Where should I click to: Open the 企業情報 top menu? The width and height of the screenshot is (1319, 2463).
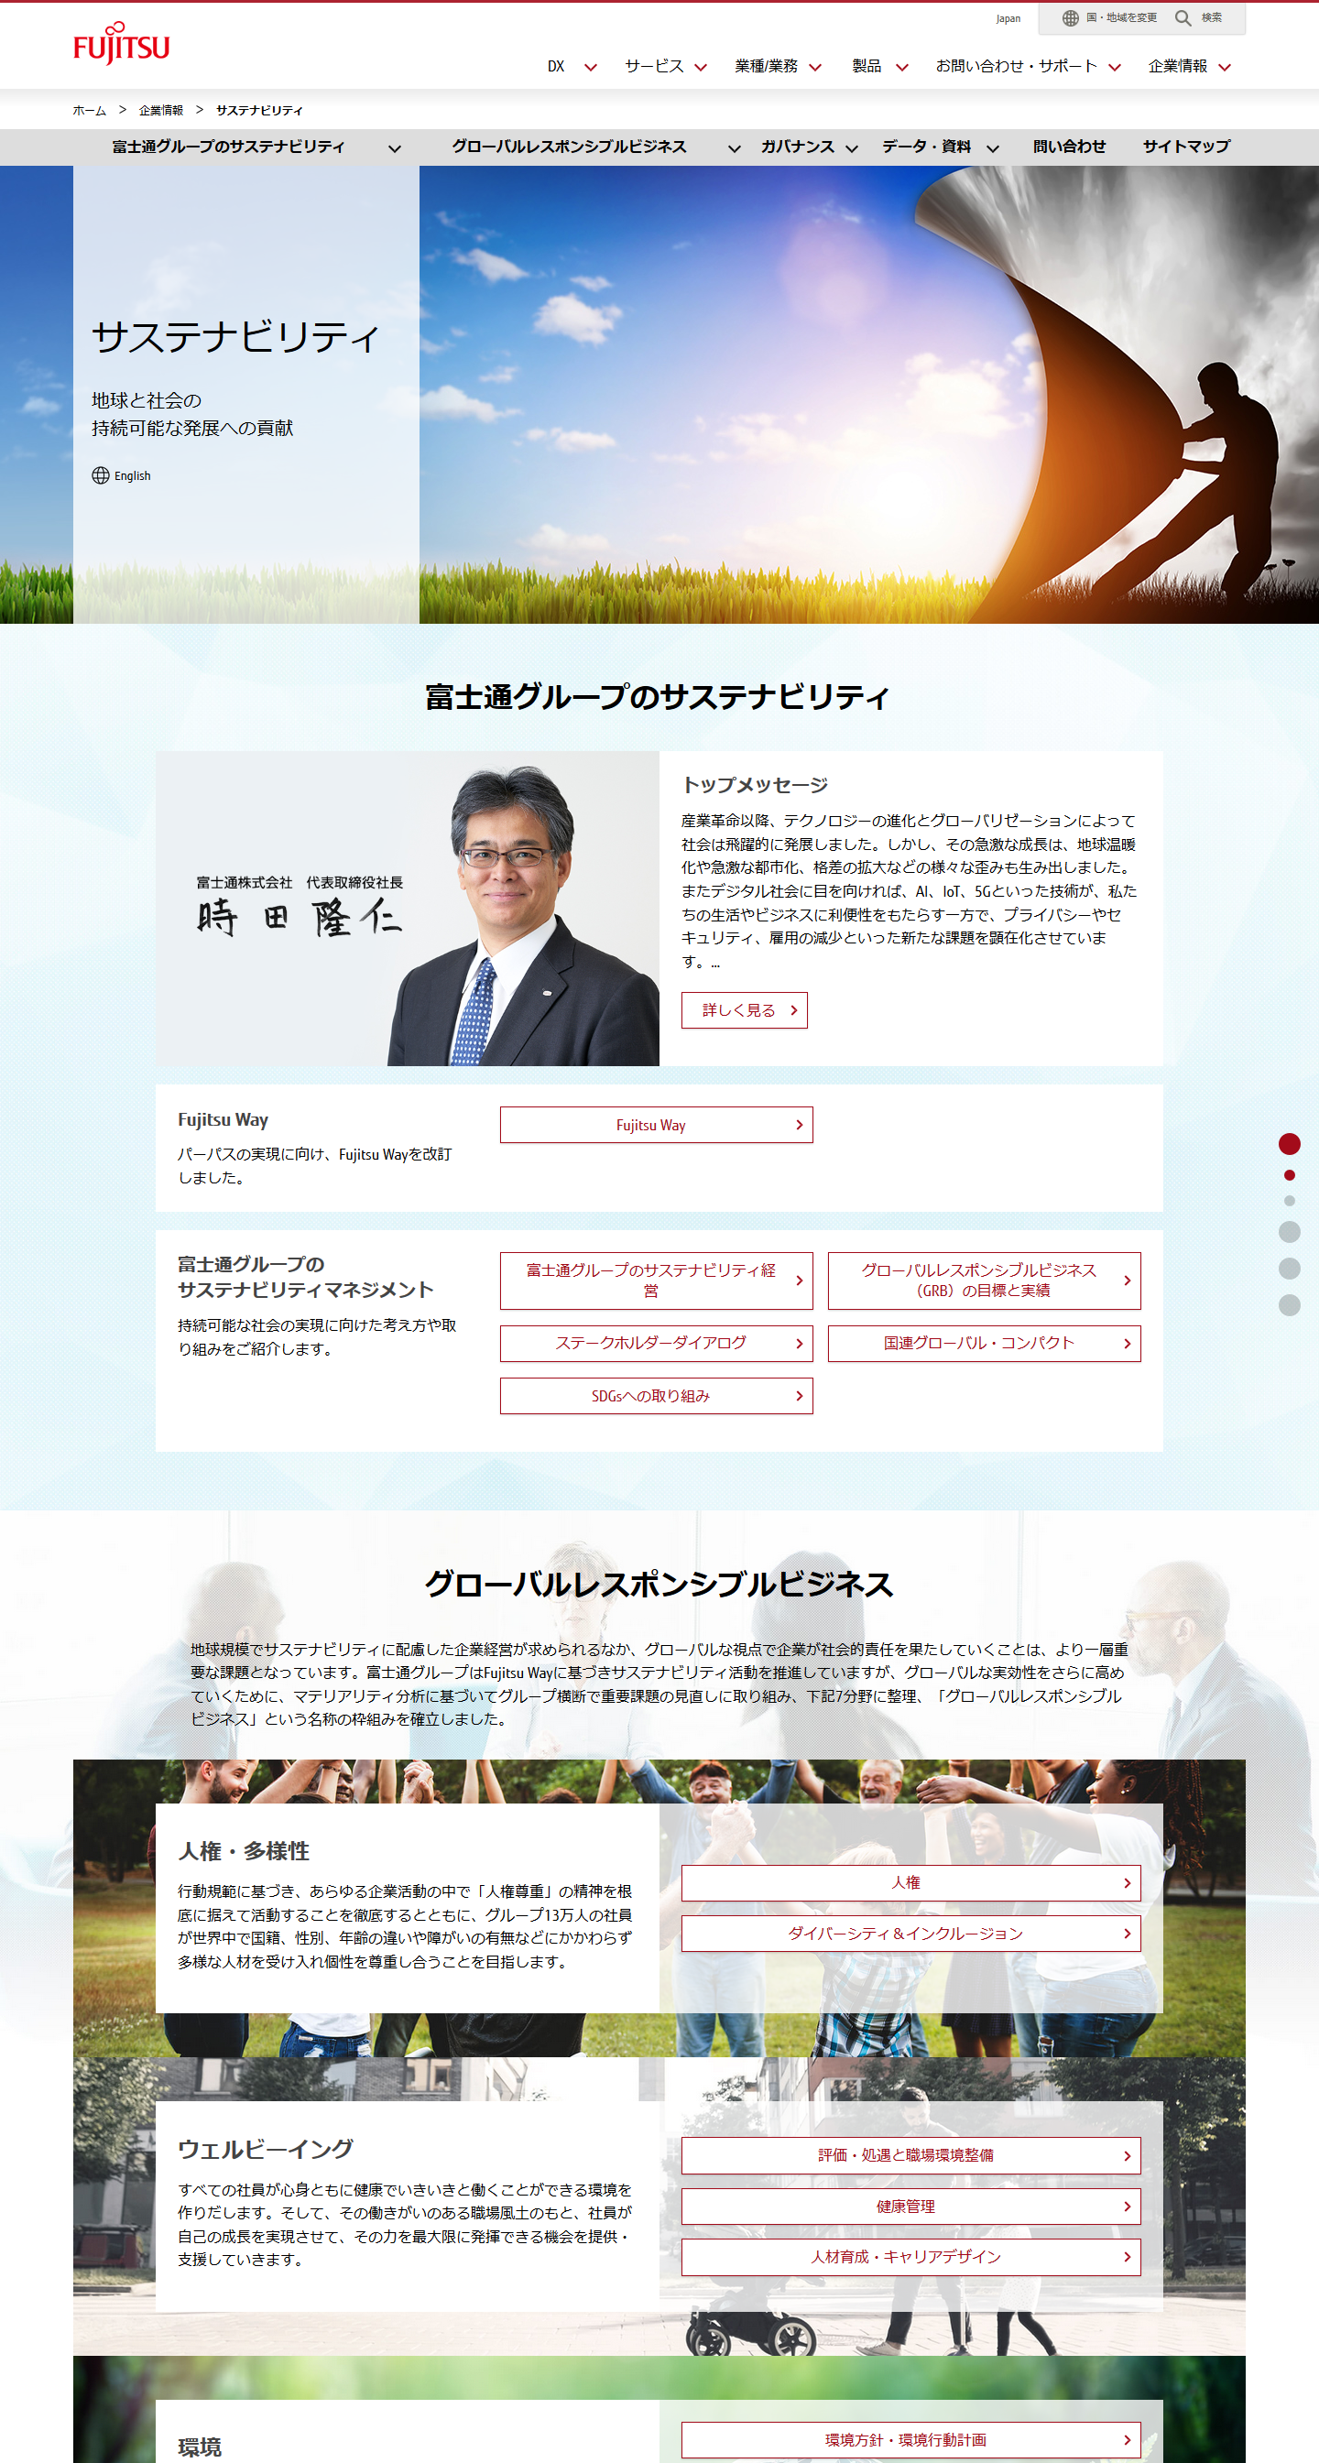[1189, 66]
